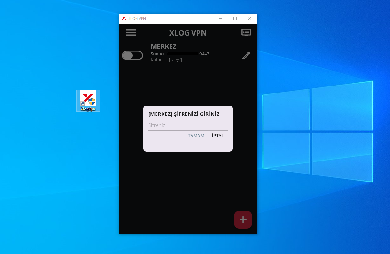Minimize the XLOG VPN window

pyautogui.click(x=221, y=18)
